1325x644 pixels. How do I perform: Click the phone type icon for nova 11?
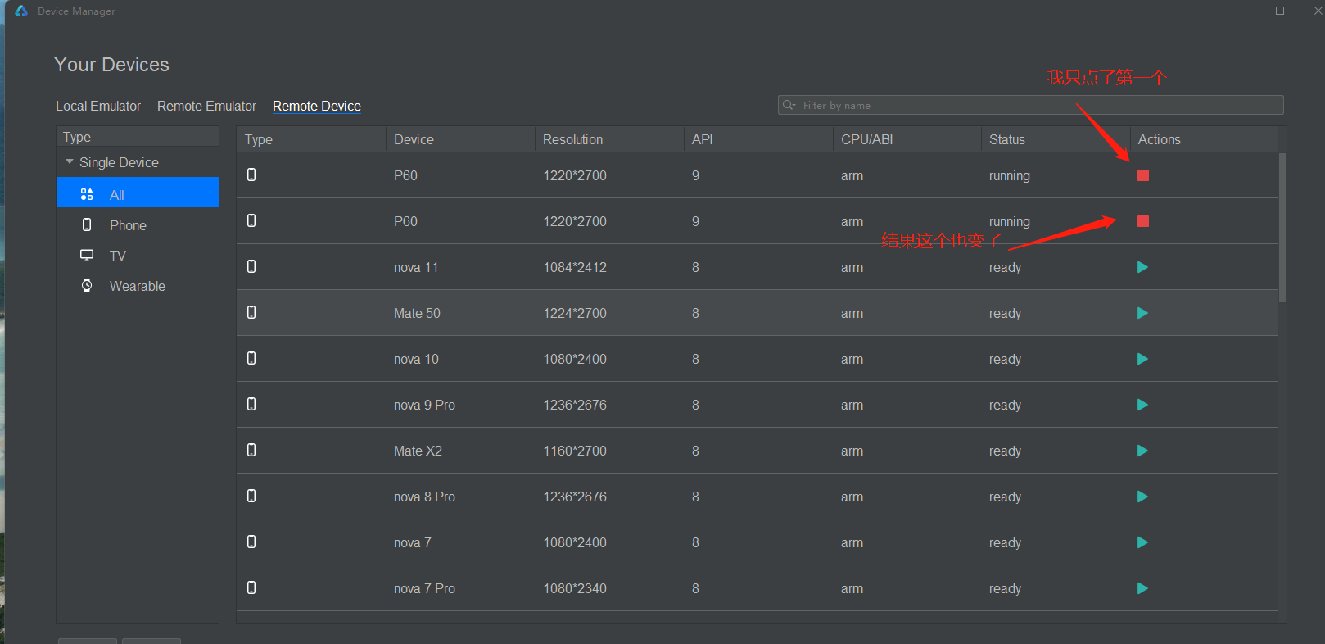[x=251, y=266]
